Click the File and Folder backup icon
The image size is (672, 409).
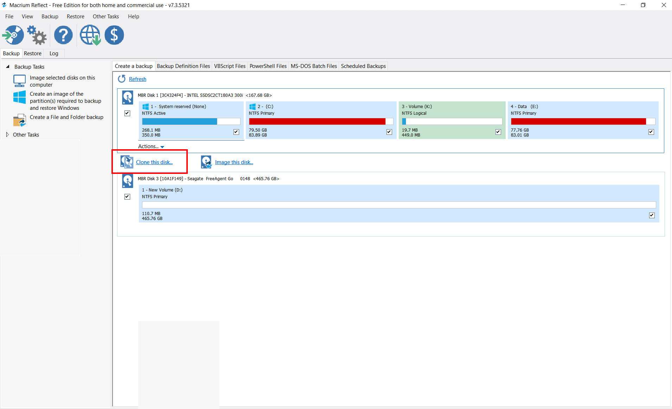(x=19, y=120)
